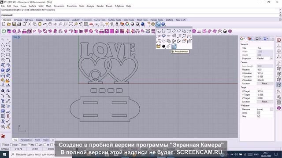This screenshot has width=282, height=158.
Task: Switch to the Right viewport tab
Action: click(46, 140)
